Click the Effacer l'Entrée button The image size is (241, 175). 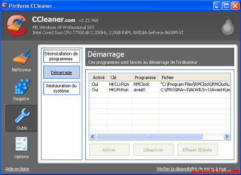198,150
